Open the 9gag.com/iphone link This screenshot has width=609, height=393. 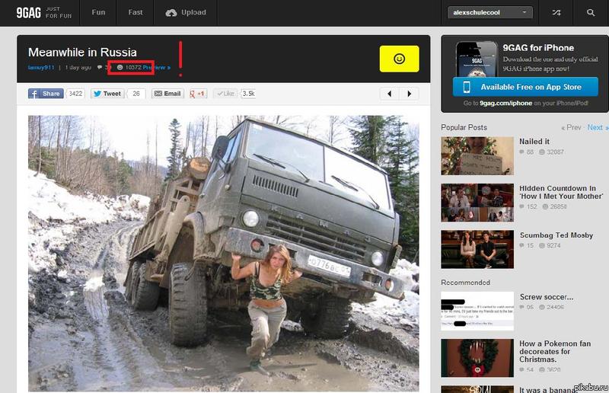tap(505, 104)
